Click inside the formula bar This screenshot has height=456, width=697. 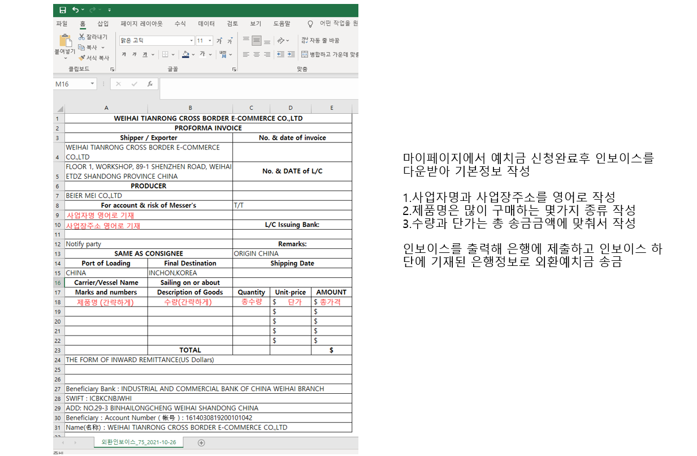[x=259, y=88]
